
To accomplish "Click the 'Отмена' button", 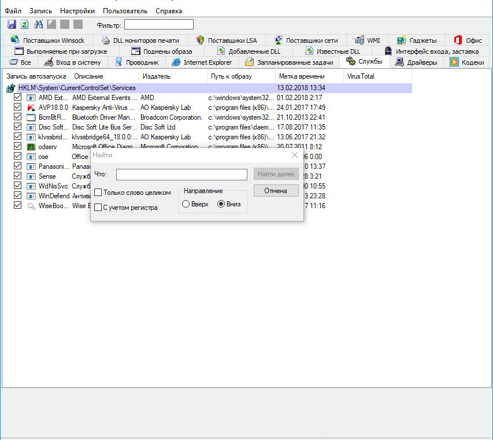I will [x=276, y=191].
